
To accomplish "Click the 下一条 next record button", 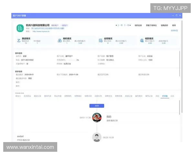I will click(126, 25).
